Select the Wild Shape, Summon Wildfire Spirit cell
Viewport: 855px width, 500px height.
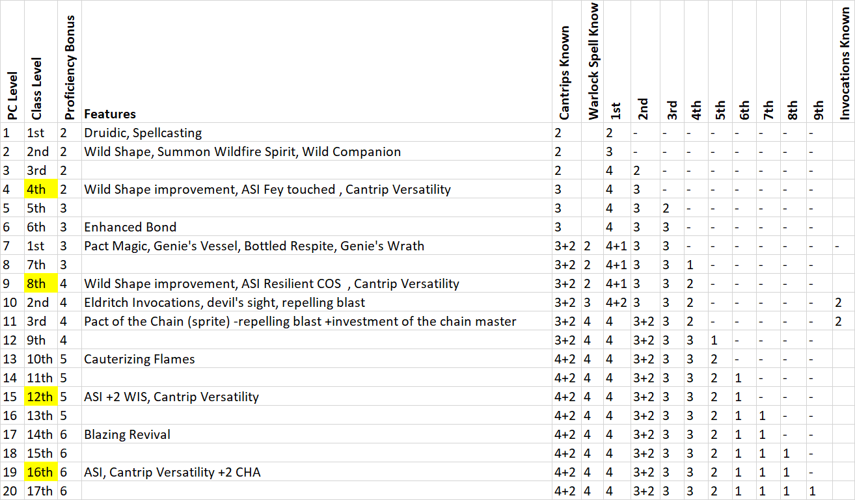242,151
